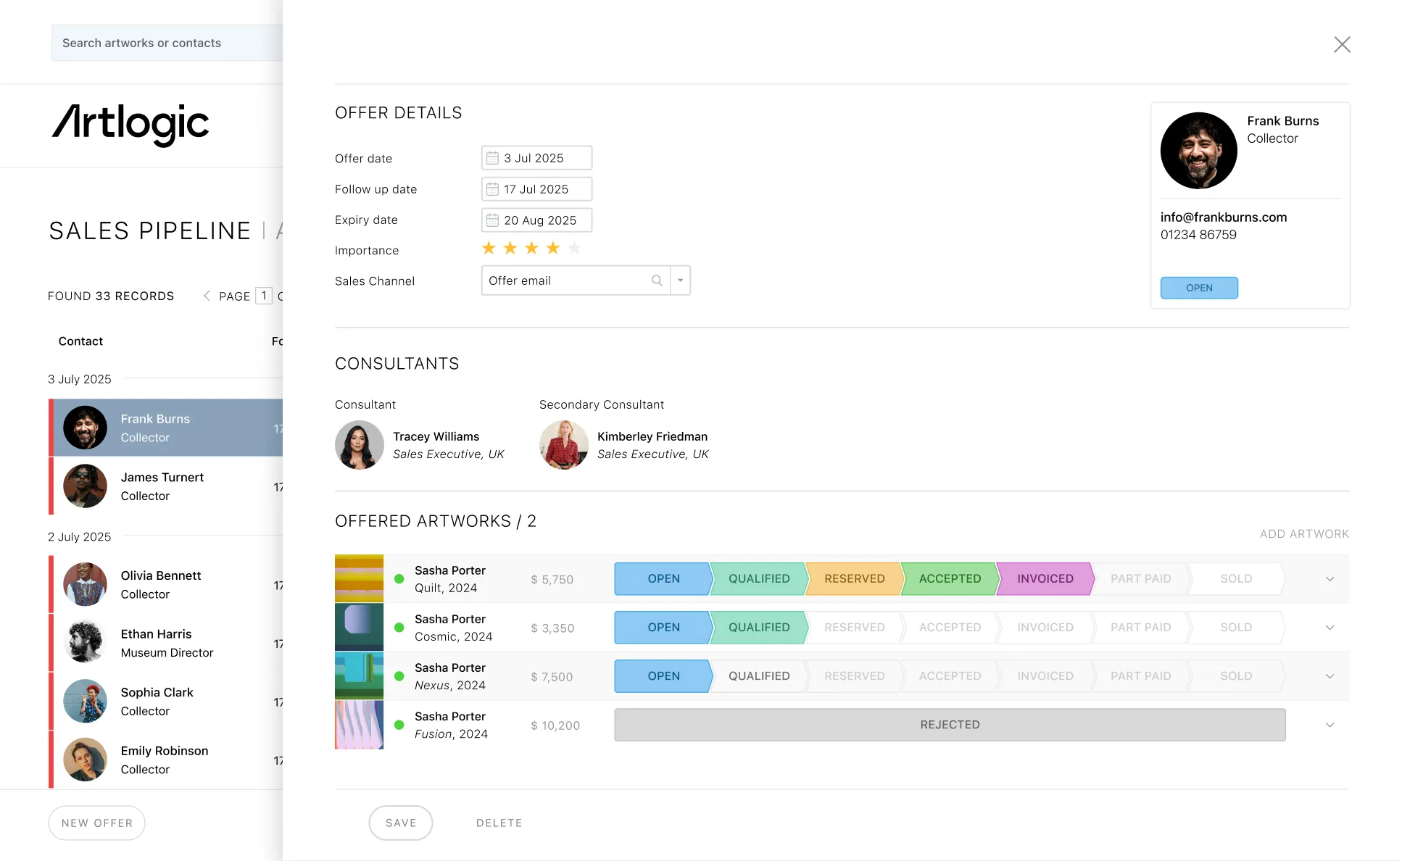The width and height of the screenshot is (1402, 861).
Task: Set Cosmic stage to Qualified
Action: (x=759, y=628)
